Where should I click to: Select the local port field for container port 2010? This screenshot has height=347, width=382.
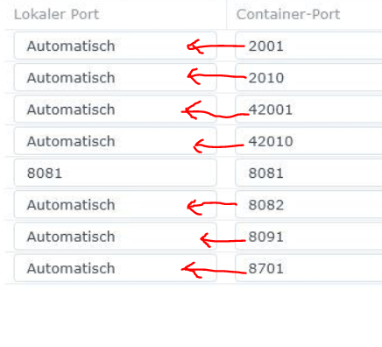[x=116, y=77]
